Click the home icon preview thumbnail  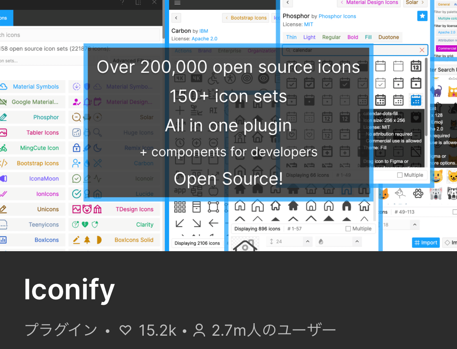click(x=245, y=244)
